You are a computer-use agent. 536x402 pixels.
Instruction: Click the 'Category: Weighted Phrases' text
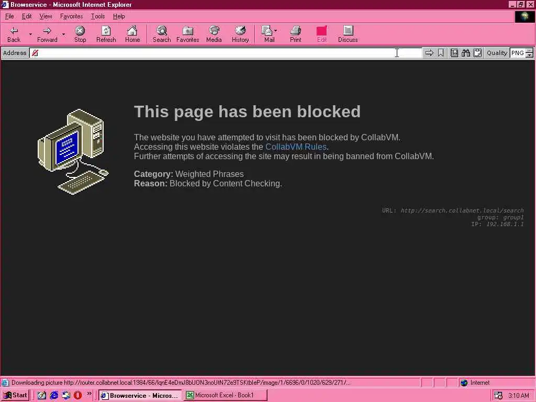click(188, 174)
